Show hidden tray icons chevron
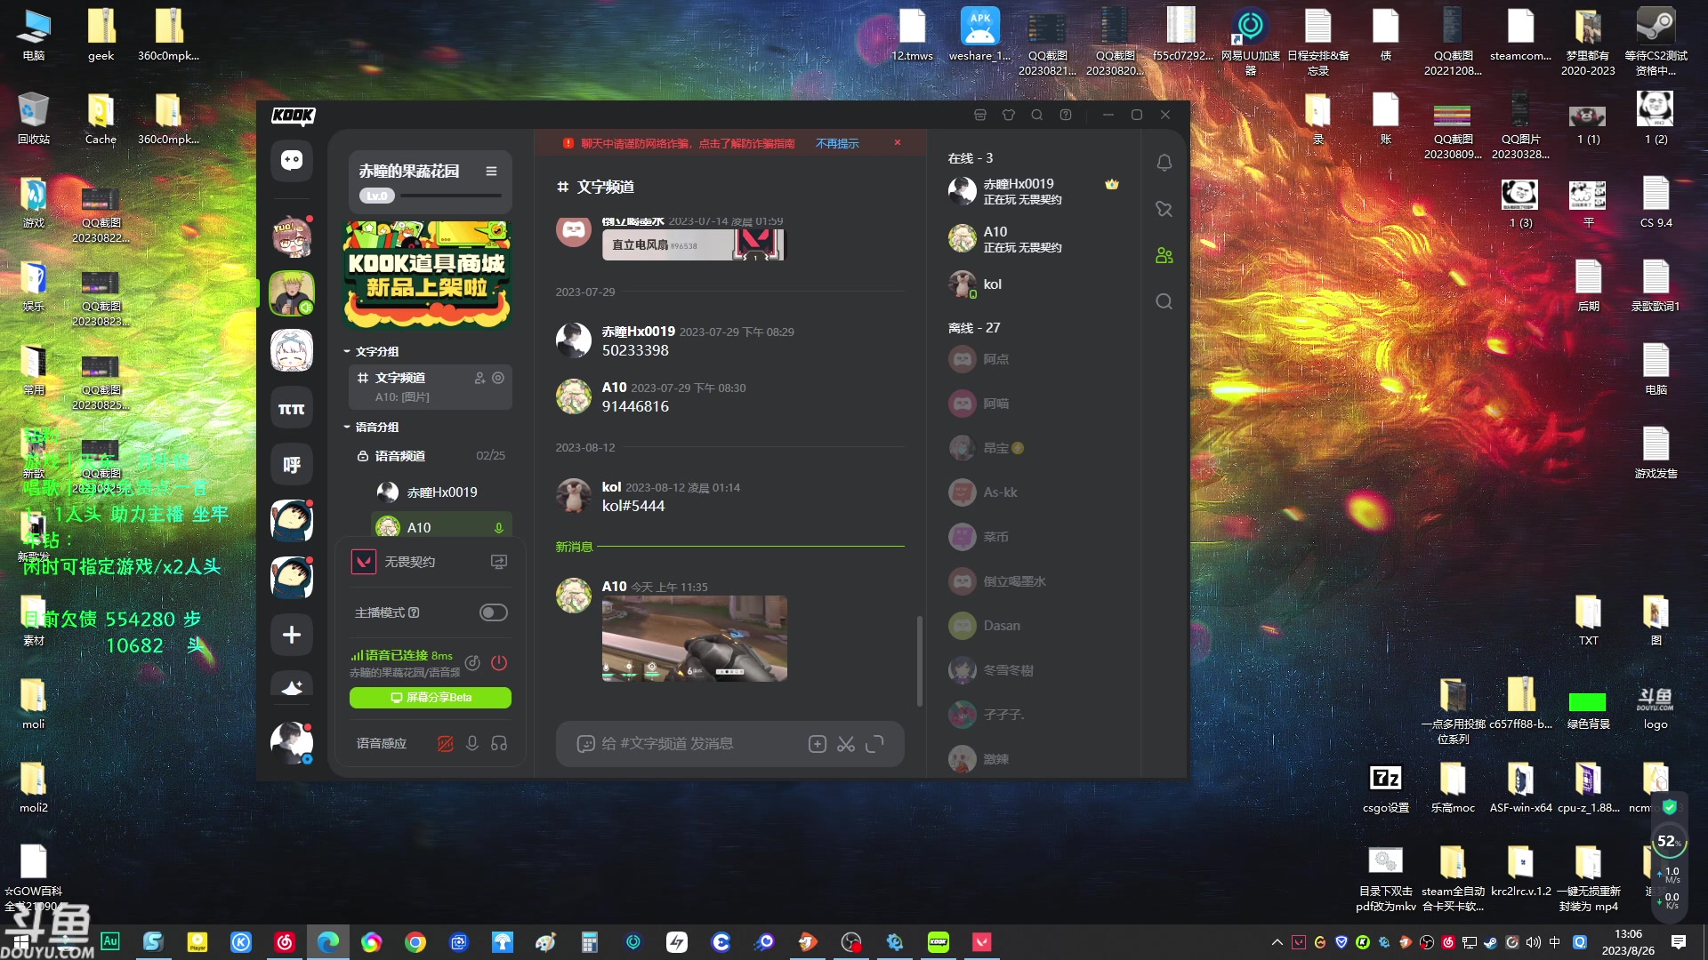1708x960 pixels. (x=1277, y=942)
